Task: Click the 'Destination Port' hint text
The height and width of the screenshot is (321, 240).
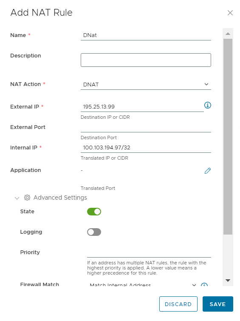Action: coord(99,138)
